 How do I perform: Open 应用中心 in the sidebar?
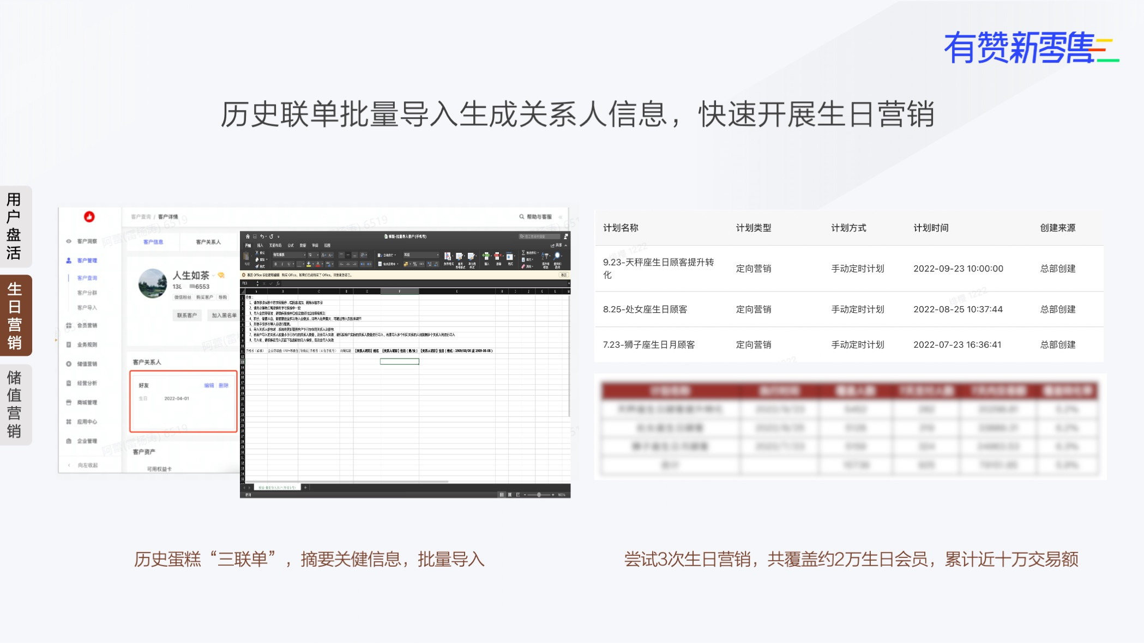click(82, 422)
